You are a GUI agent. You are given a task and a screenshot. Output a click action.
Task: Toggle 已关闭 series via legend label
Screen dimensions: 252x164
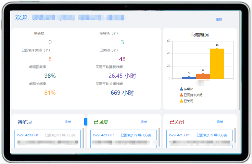pos(189,101)
